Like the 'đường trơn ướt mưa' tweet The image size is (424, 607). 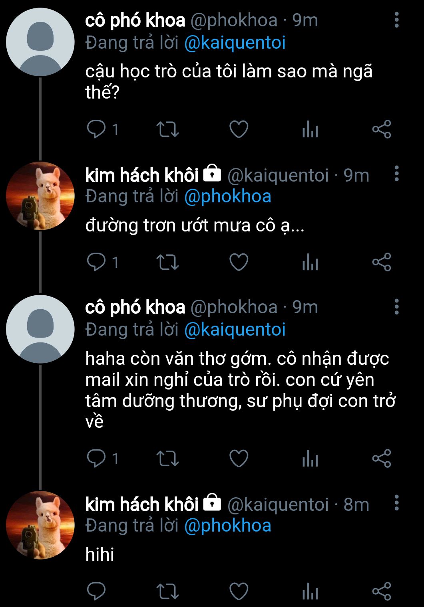(239, 262)
